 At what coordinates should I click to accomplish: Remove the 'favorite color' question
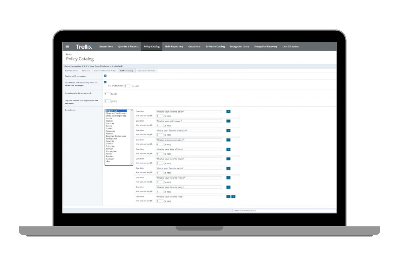click(x=228, y=112)
